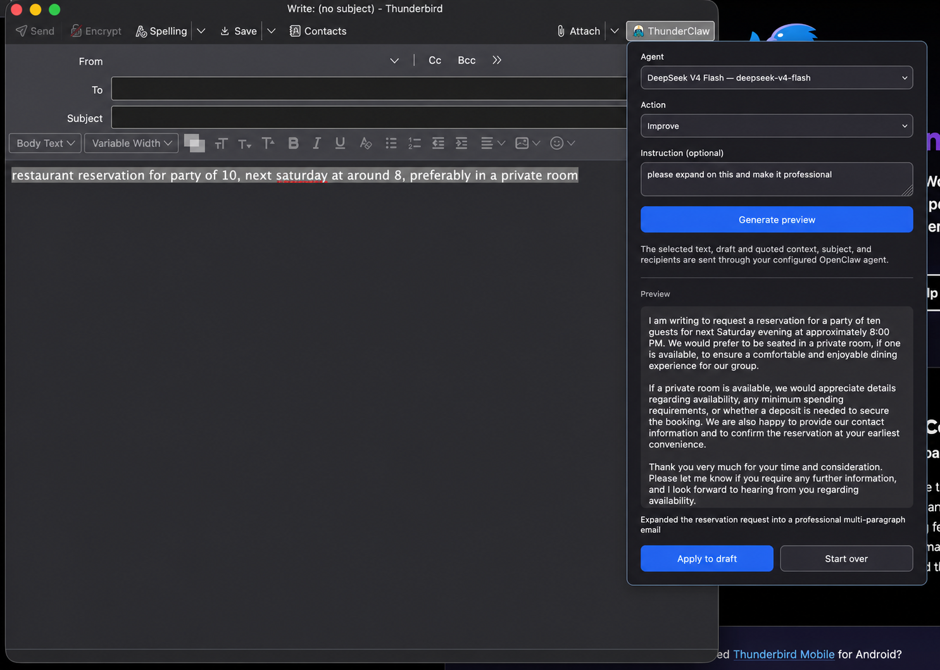The width and height of the screenshot is (940, 670).
Task: Toggle the ThunderClaw panel button
Action: [670, 31]
